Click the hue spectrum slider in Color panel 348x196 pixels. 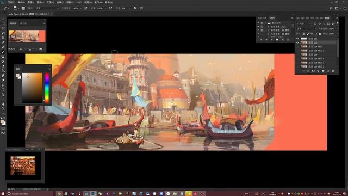[x=47, y=88]
